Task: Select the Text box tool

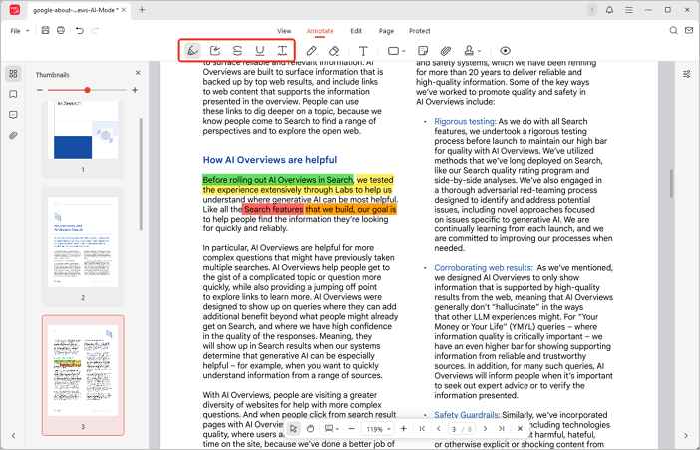Action: (x=363, y=51)
